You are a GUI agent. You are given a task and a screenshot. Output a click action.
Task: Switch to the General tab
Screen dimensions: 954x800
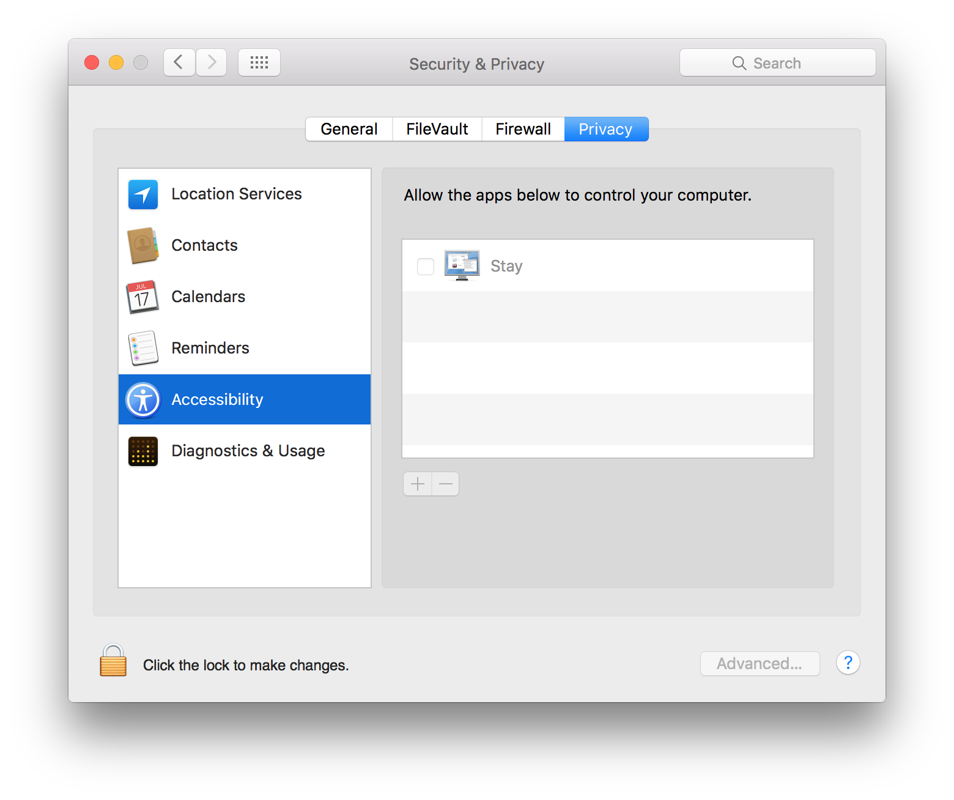point(349,129)
